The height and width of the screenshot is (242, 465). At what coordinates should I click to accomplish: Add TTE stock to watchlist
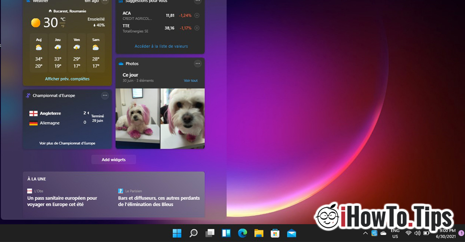[x=197, y=28]
